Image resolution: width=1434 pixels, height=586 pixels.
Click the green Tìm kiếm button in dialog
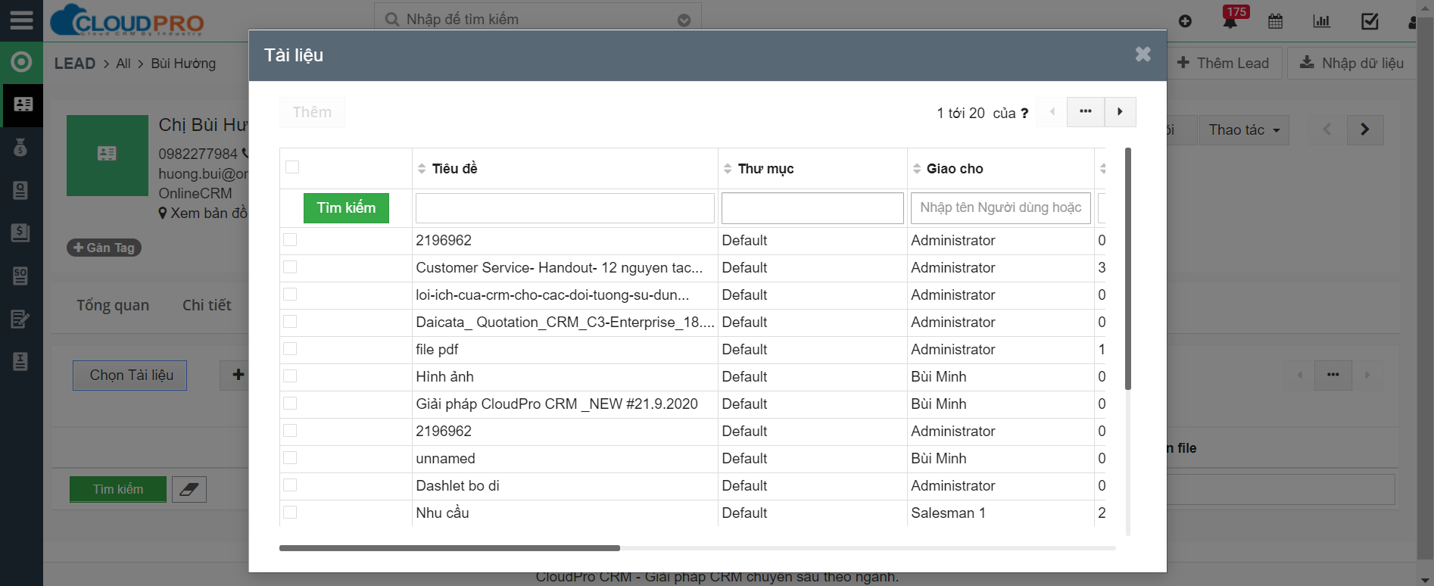[x=346, y=208]
